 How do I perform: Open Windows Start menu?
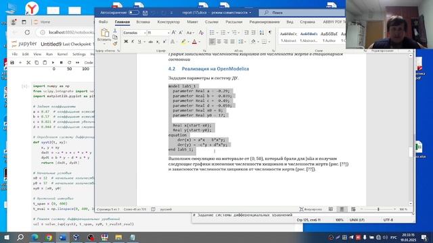[7, 237]
